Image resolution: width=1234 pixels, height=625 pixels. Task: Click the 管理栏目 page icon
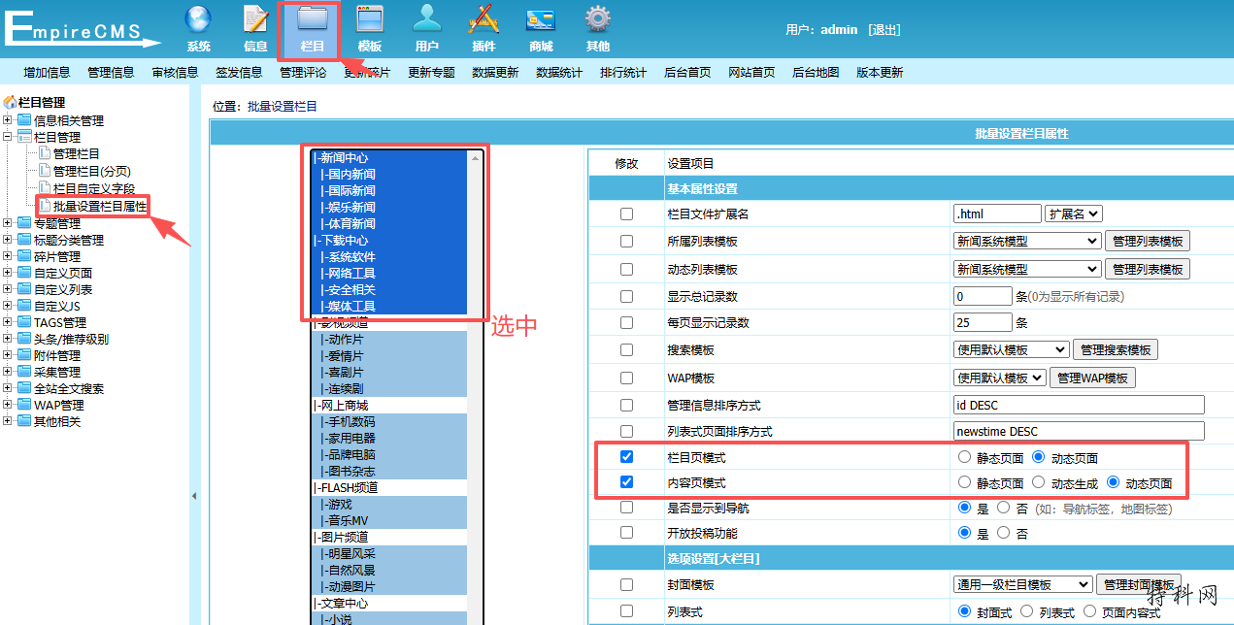[x=44, y=153]
